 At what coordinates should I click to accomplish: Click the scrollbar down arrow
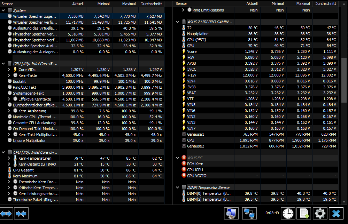click(344, 202)
